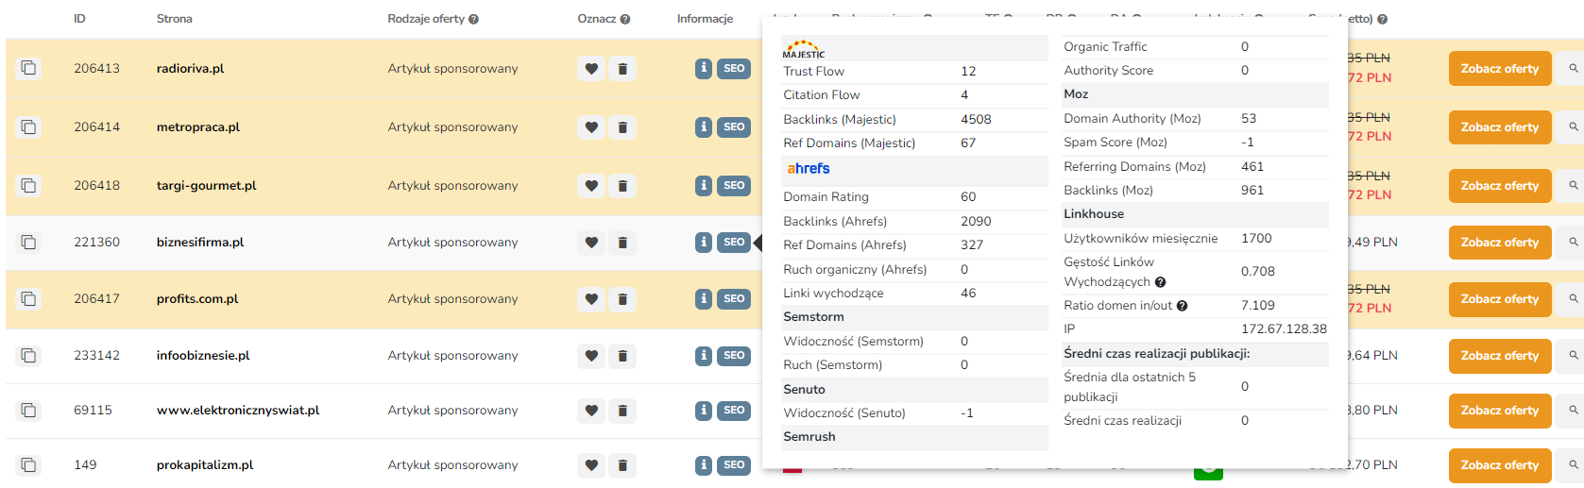Favorite www.elektronicznyswiat.pl with the heart icon

(x=591, y=411)
